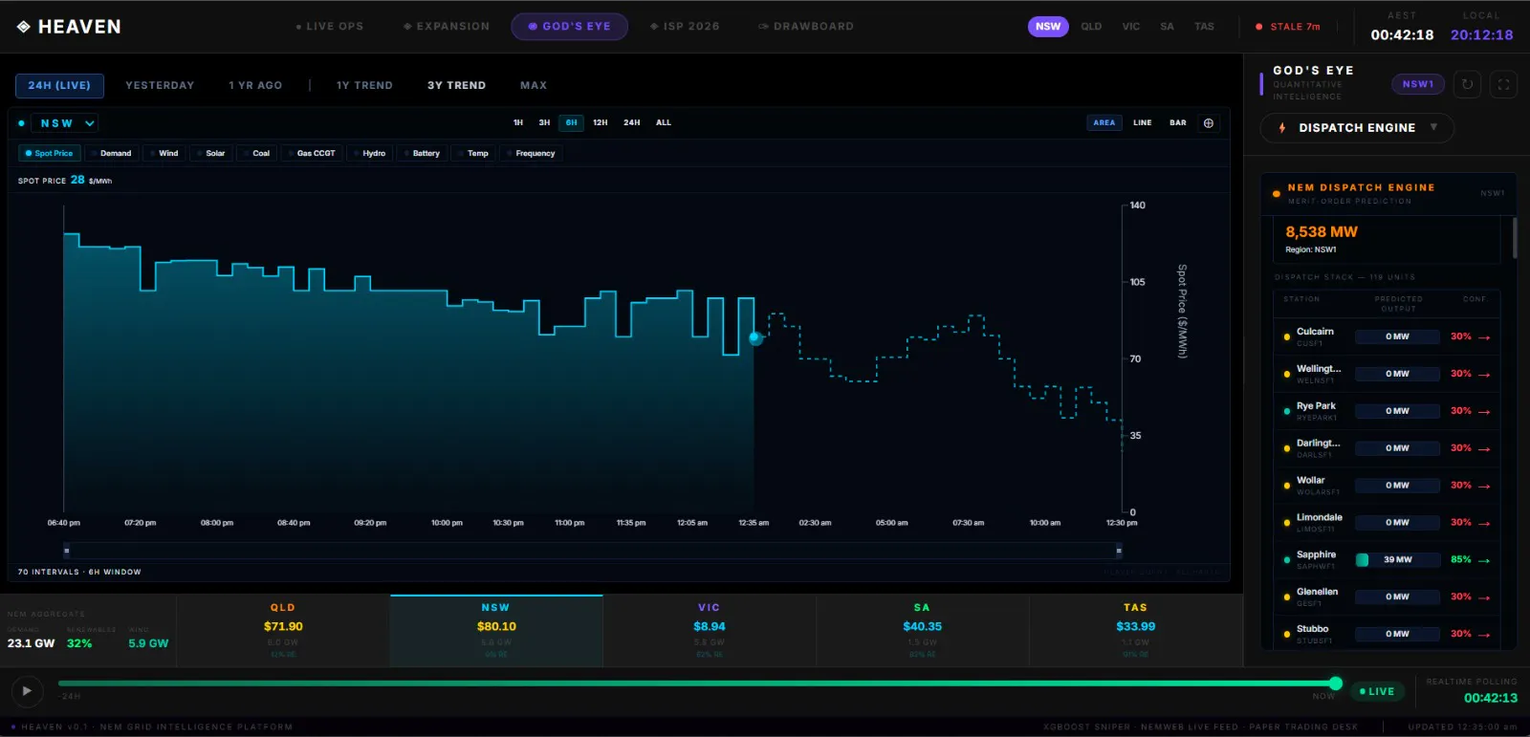This screenshot has width=1530, height=737.
Task: Toggle the Temp series
Action: (474, 153)
